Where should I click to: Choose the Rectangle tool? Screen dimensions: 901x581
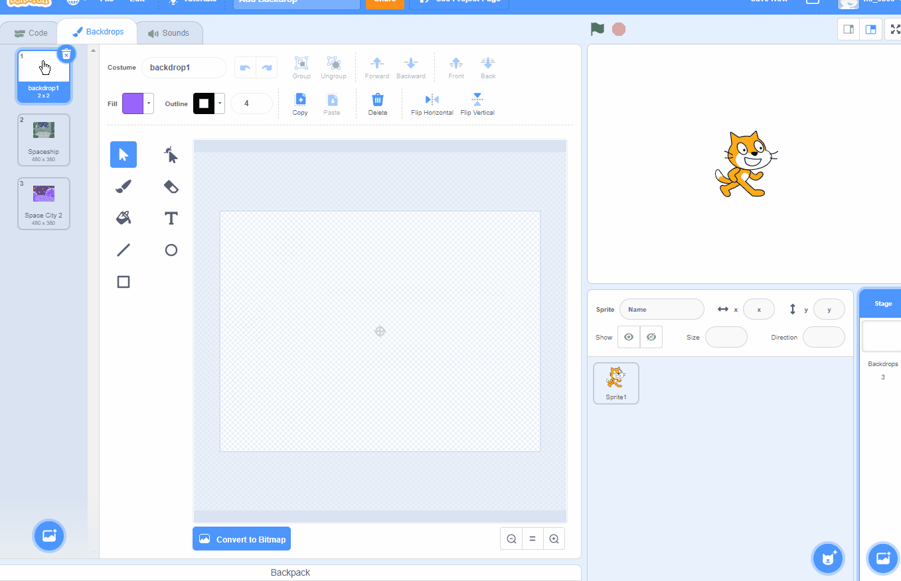click(x=123, y=282)
